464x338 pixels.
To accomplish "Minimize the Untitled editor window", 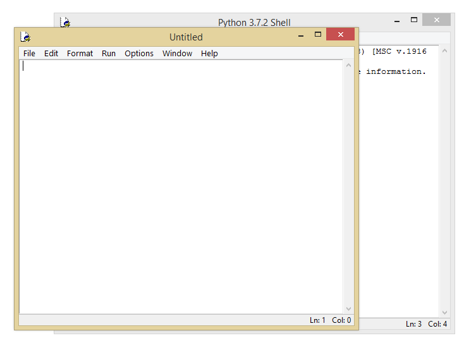I will [301, 35].
